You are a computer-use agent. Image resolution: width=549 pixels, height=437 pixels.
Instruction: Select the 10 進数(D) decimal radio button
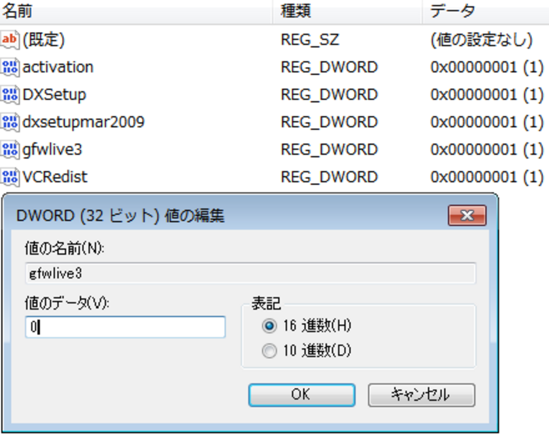click(269, 351)
